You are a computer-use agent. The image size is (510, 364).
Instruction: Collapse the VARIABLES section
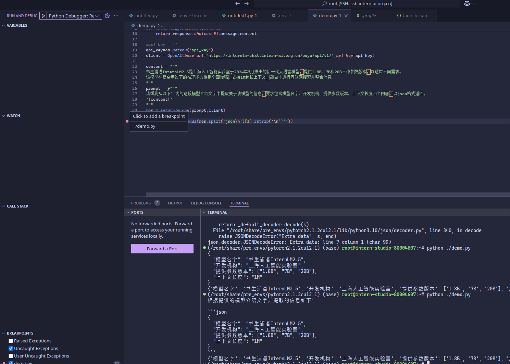(17, 25)
